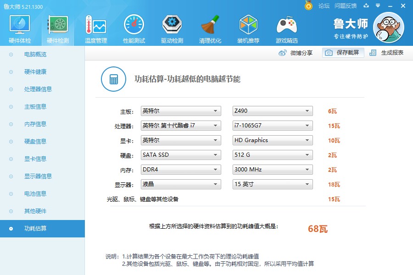The image size is (413, 275).
Task: Click the Weibo logo icon
Action: point(282,53)
